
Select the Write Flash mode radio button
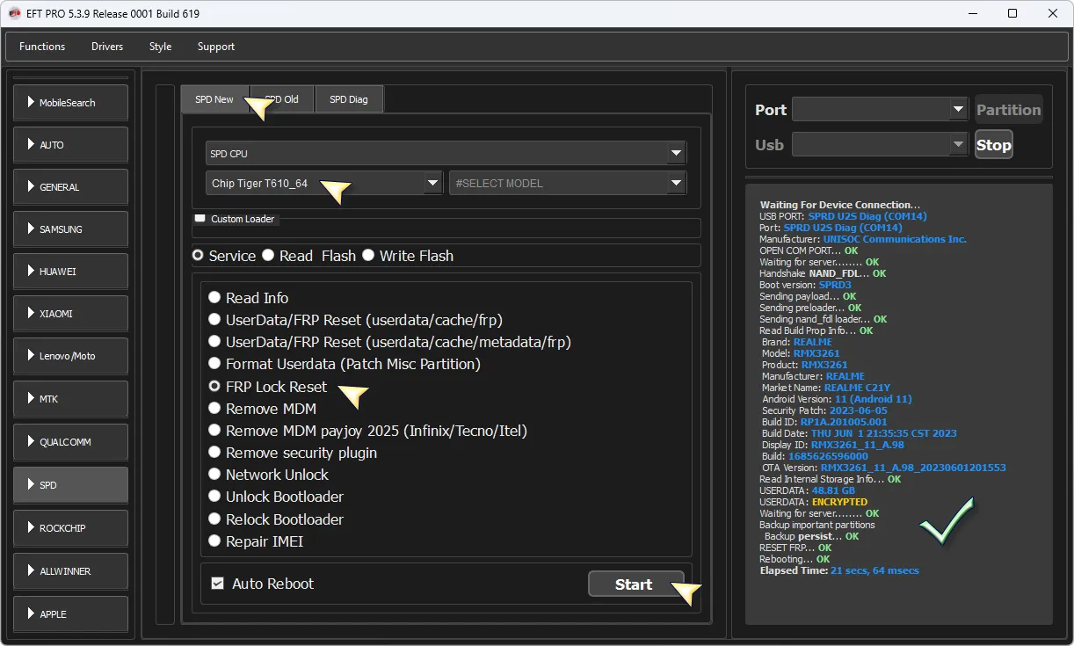point(368,256)
